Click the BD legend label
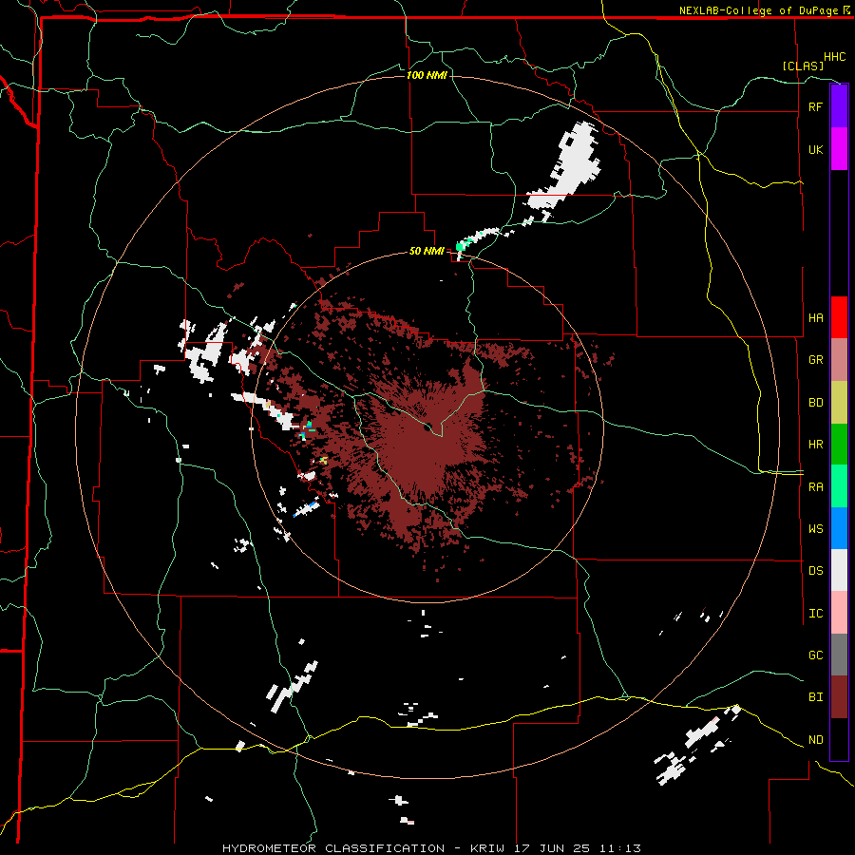The image size is (855, 855). pyautogui.click(x=815, y=403)
